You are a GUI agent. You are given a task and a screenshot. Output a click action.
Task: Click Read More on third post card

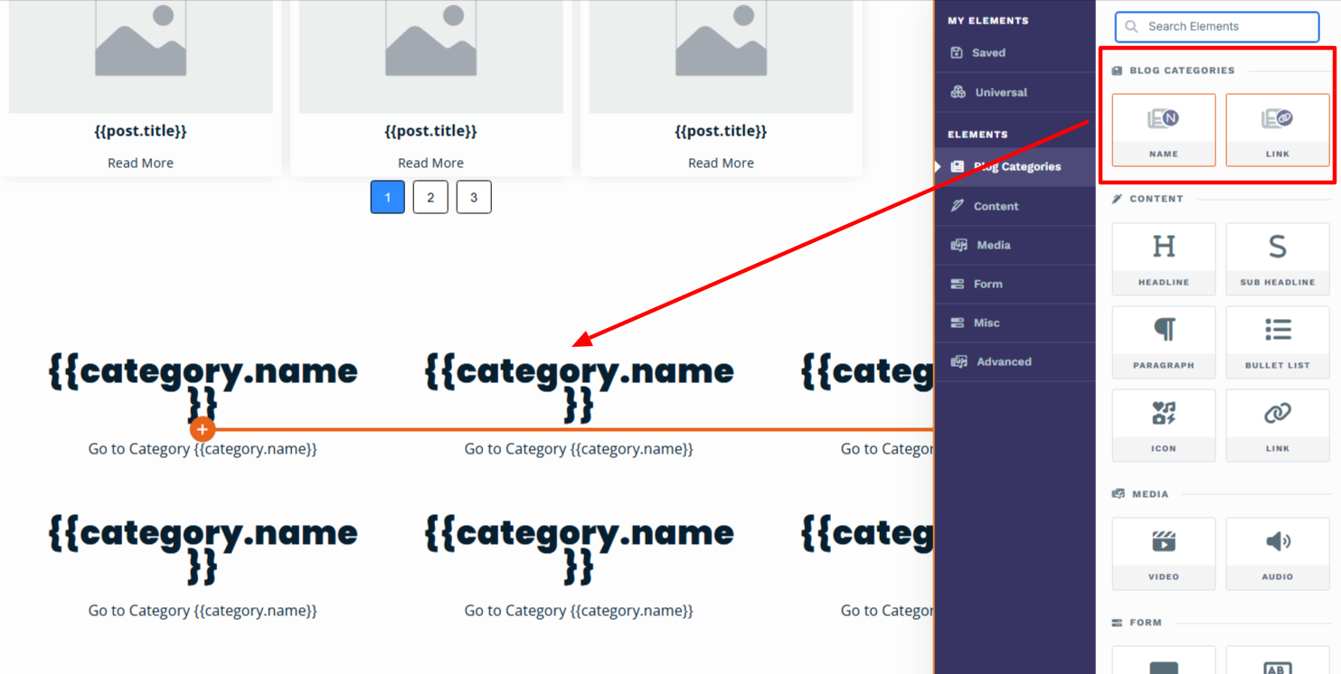click(721, 163)
